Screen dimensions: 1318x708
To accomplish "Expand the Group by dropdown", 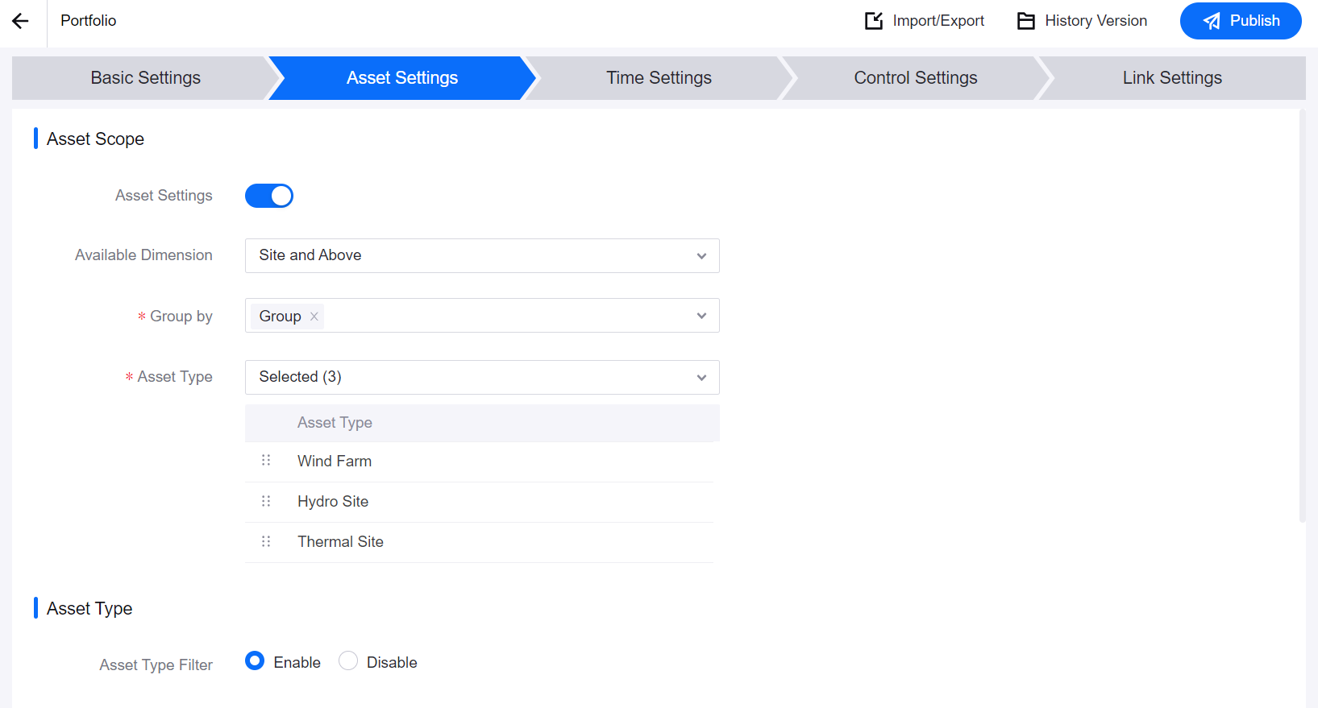I will click(701, 316).
